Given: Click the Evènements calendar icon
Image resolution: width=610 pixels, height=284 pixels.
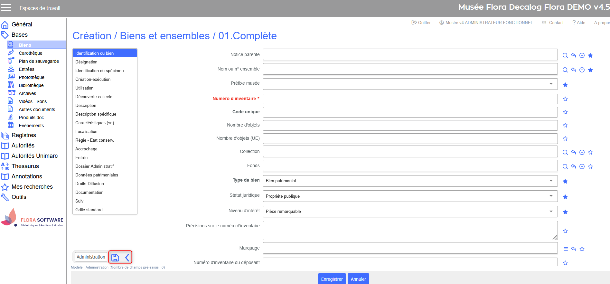Looking at the screenshot, I should point(11,125).
